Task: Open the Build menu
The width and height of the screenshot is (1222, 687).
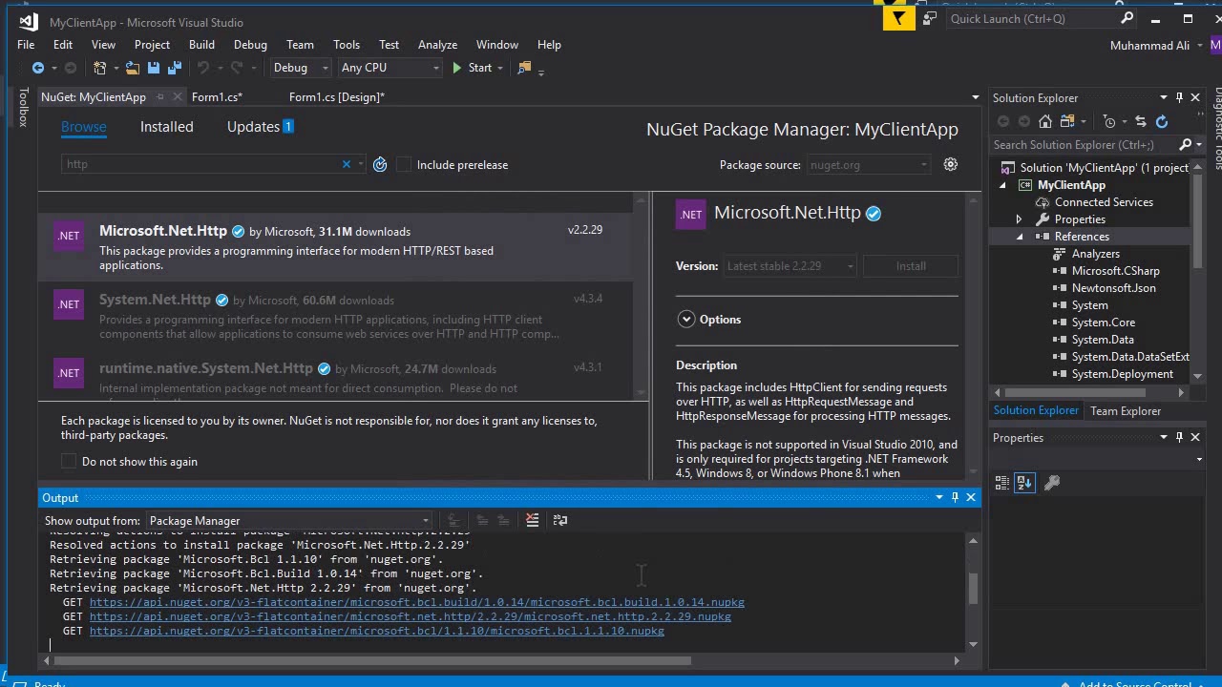Action: (201, 44)
